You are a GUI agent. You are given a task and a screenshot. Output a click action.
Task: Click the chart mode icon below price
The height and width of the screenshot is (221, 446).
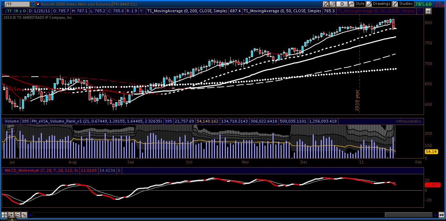[x=428, y=11]
